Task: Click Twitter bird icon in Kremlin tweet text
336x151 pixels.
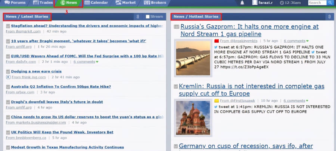Action: 216,107
